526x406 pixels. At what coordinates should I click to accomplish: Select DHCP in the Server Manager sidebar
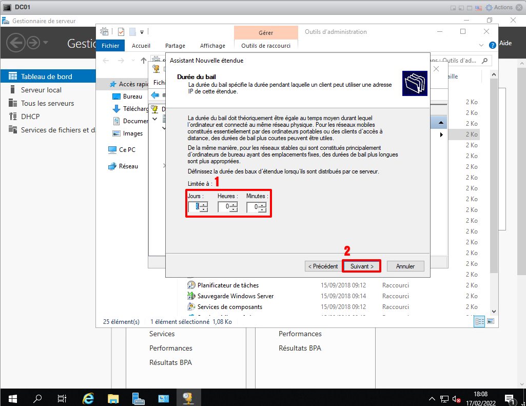30,117
